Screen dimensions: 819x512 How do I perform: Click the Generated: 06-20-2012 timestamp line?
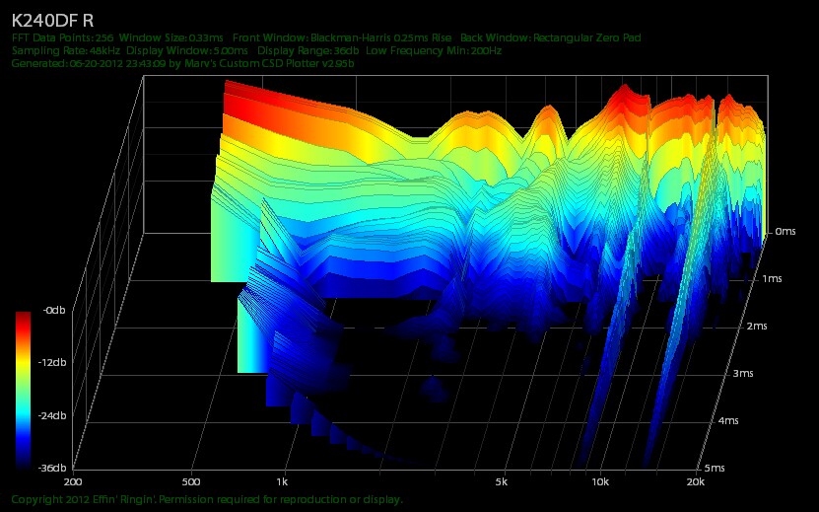tap(182, 64)
